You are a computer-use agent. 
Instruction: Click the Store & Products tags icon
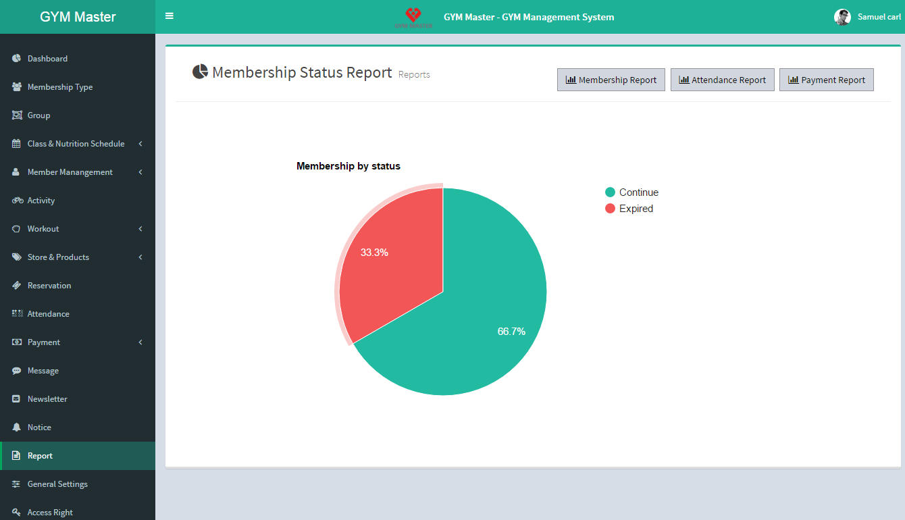pyautogui.click(x=17, y=257)
